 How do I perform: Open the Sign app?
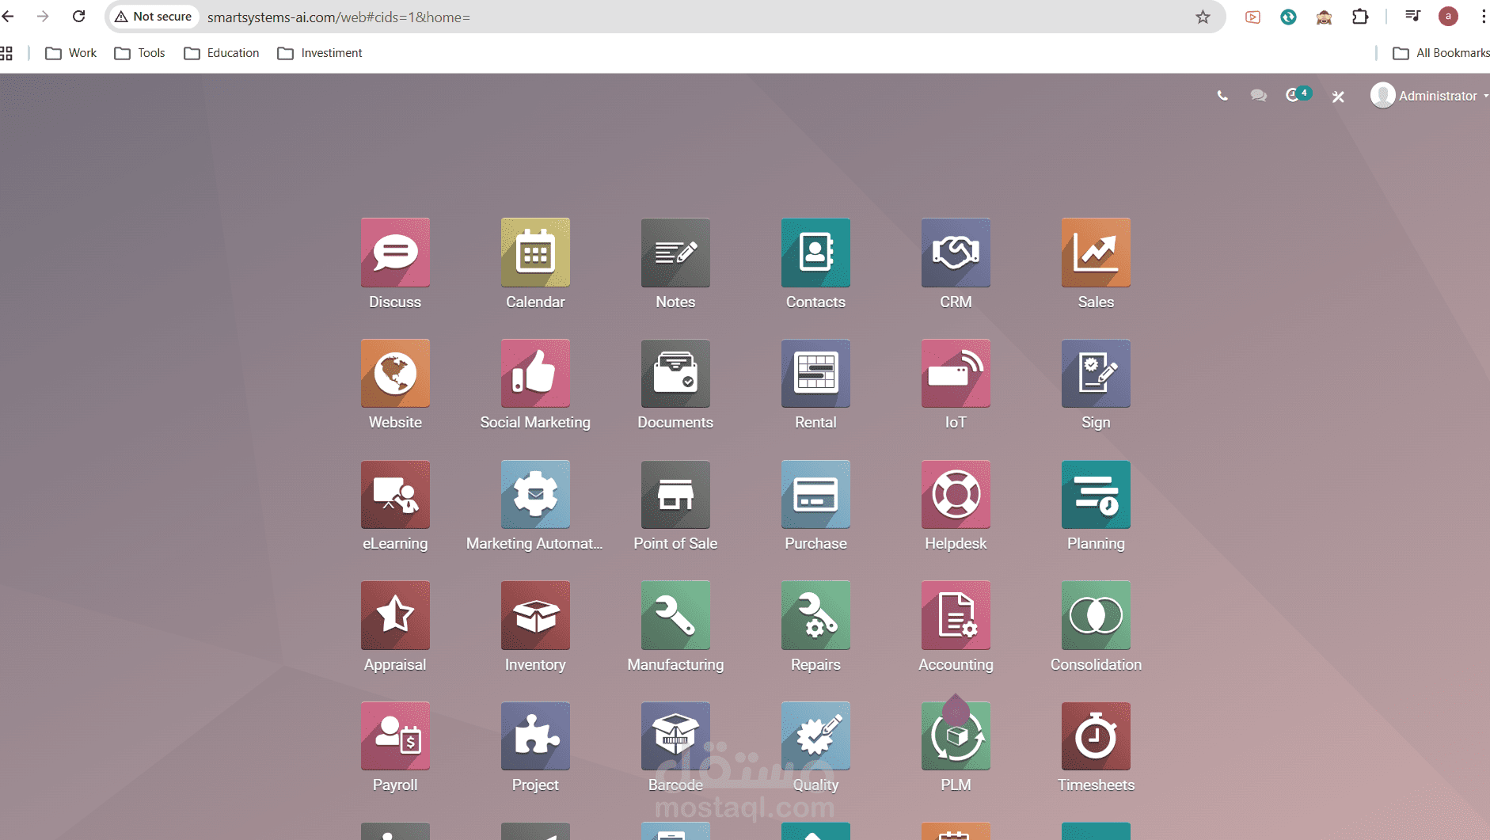[1096, 374]
